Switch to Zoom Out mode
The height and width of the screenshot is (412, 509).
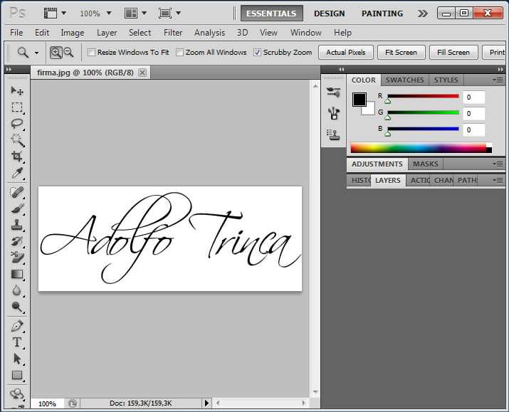(x=68, y=52)
